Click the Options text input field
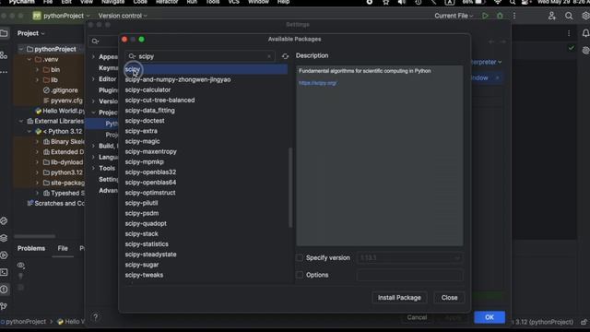590x332 pixels. pos(409,275)
